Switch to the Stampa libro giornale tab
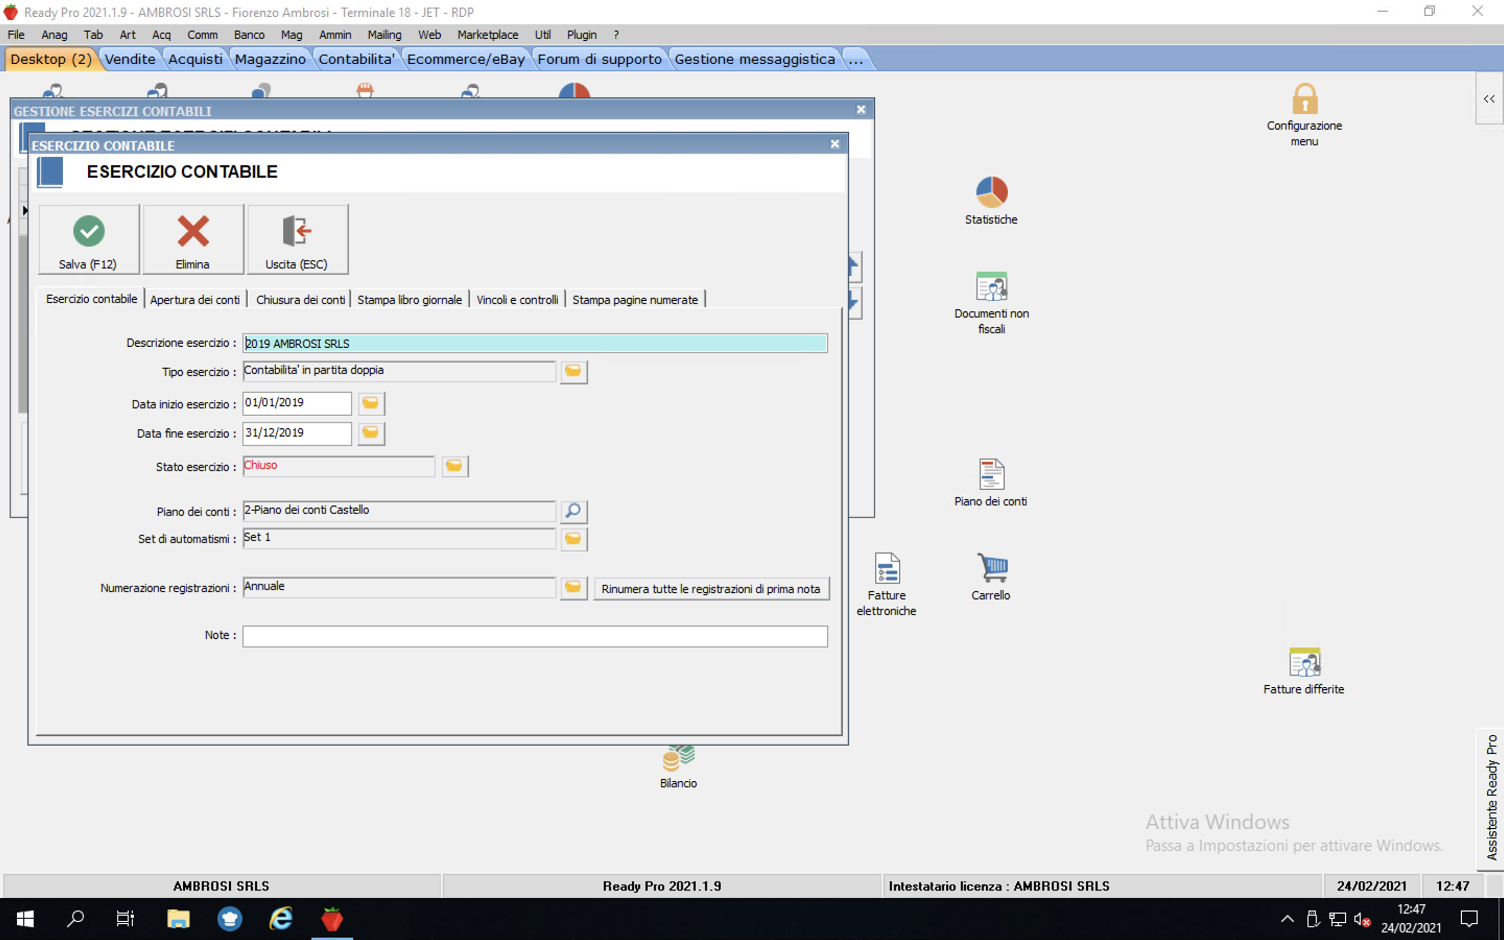This screenshot has height=940, width=1504. point(409,300)
